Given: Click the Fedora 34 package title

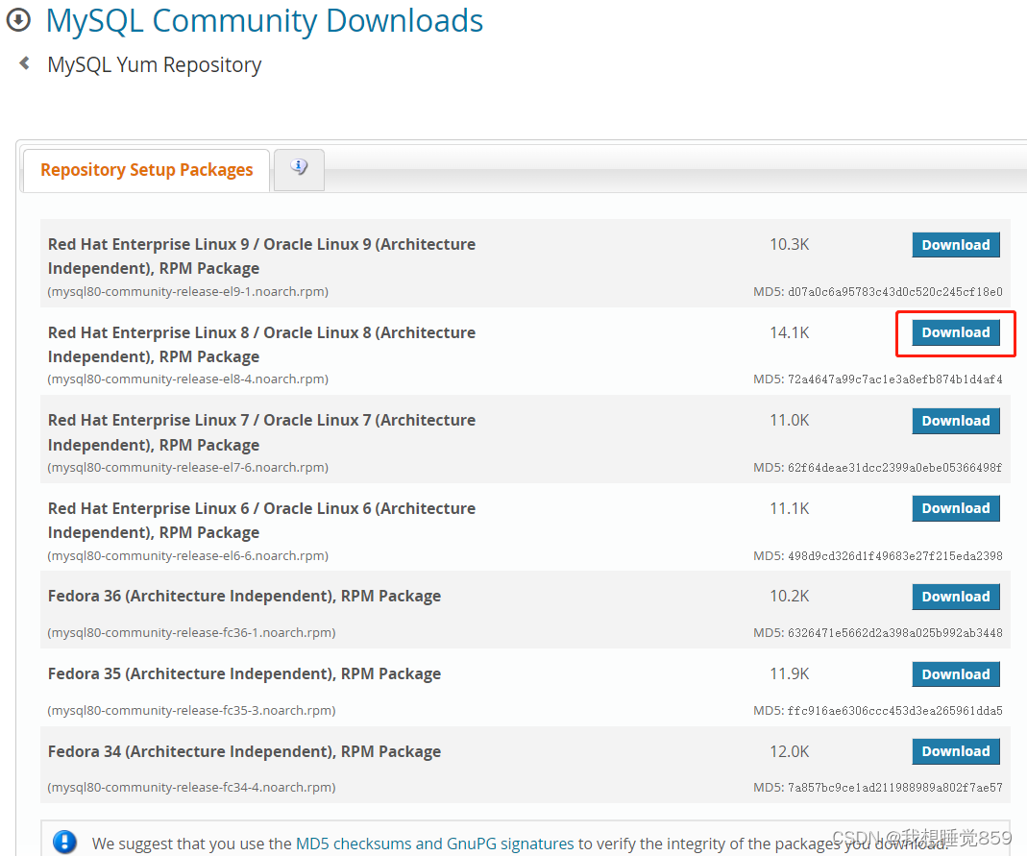Looking at the screenshot, I should 244,751.
